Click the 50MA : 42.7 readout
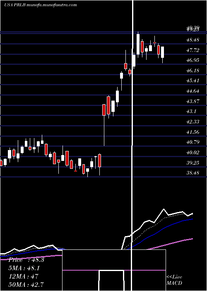The width and height of the screenshot is (207, 291). pos(26,284)
